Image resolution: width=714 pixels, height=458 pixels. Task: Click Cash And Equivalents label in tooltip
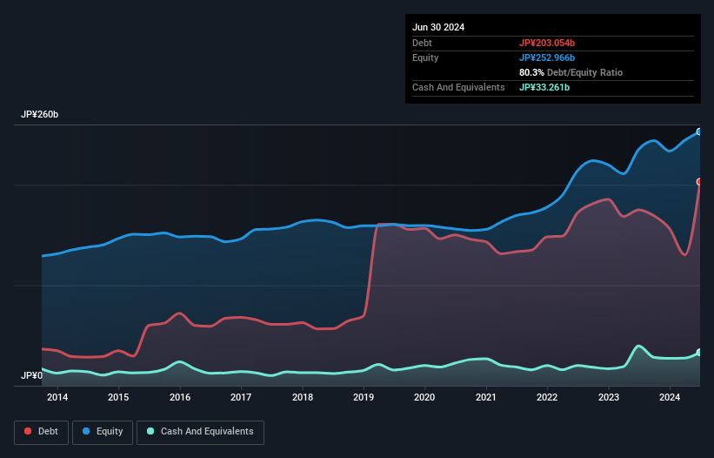coord(458,87)
